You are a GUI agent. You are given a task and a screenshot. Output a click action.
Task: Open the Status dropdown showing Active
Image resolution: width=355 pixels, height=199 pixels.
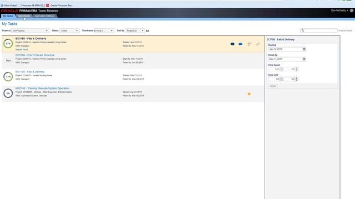69,31
